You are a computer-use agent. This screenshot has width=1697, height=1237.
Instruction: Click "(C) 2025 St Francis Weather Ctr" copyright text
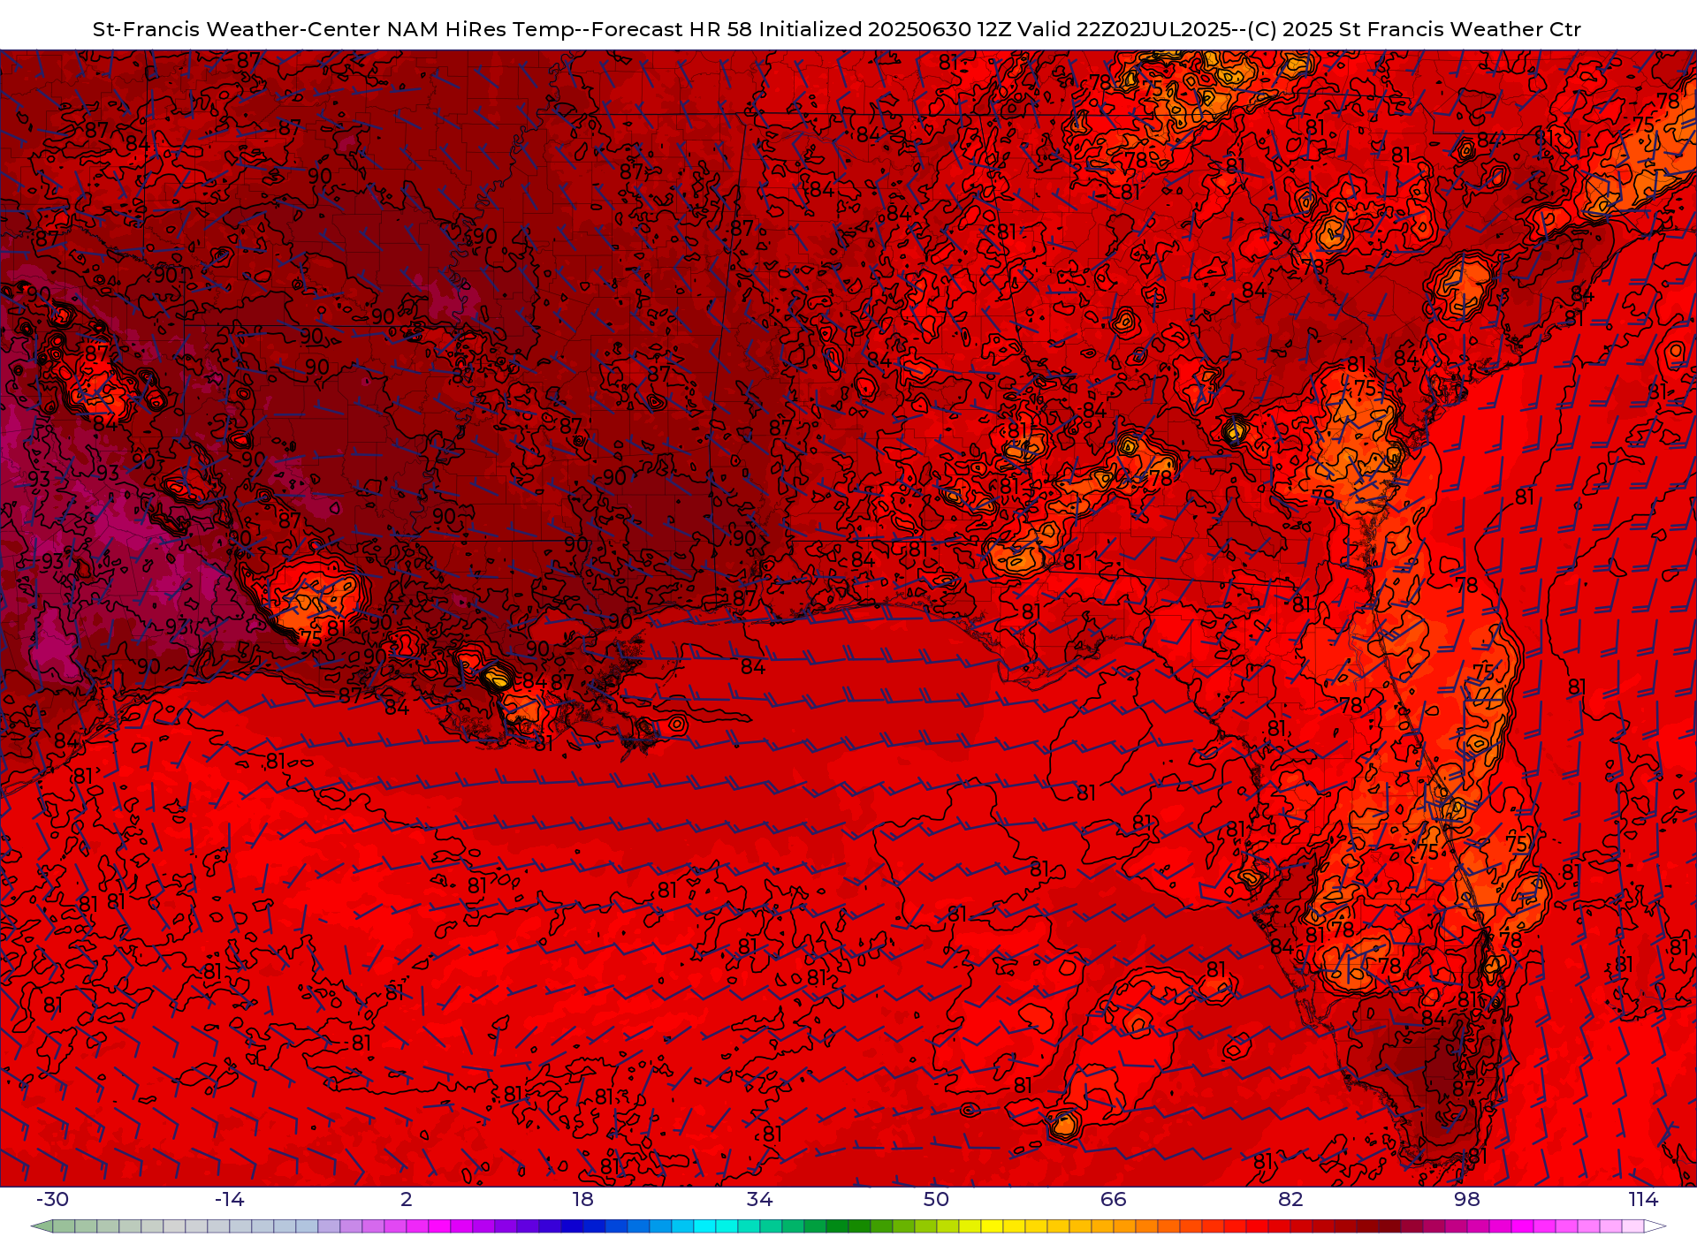(1414, 29)
